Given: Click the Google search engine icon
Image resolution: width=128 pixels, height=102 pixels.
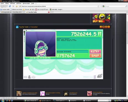Looking at the screenshot, I should pos(103,6).
